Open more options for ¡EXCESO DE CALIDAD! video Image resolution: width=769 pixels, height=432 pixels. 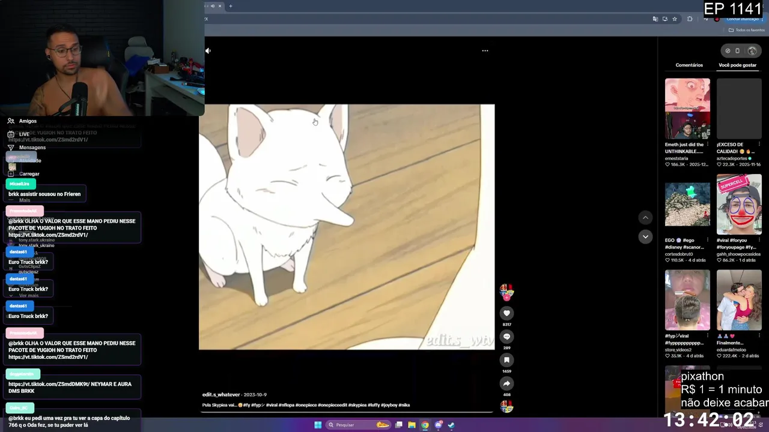click(x=759, y=145)
